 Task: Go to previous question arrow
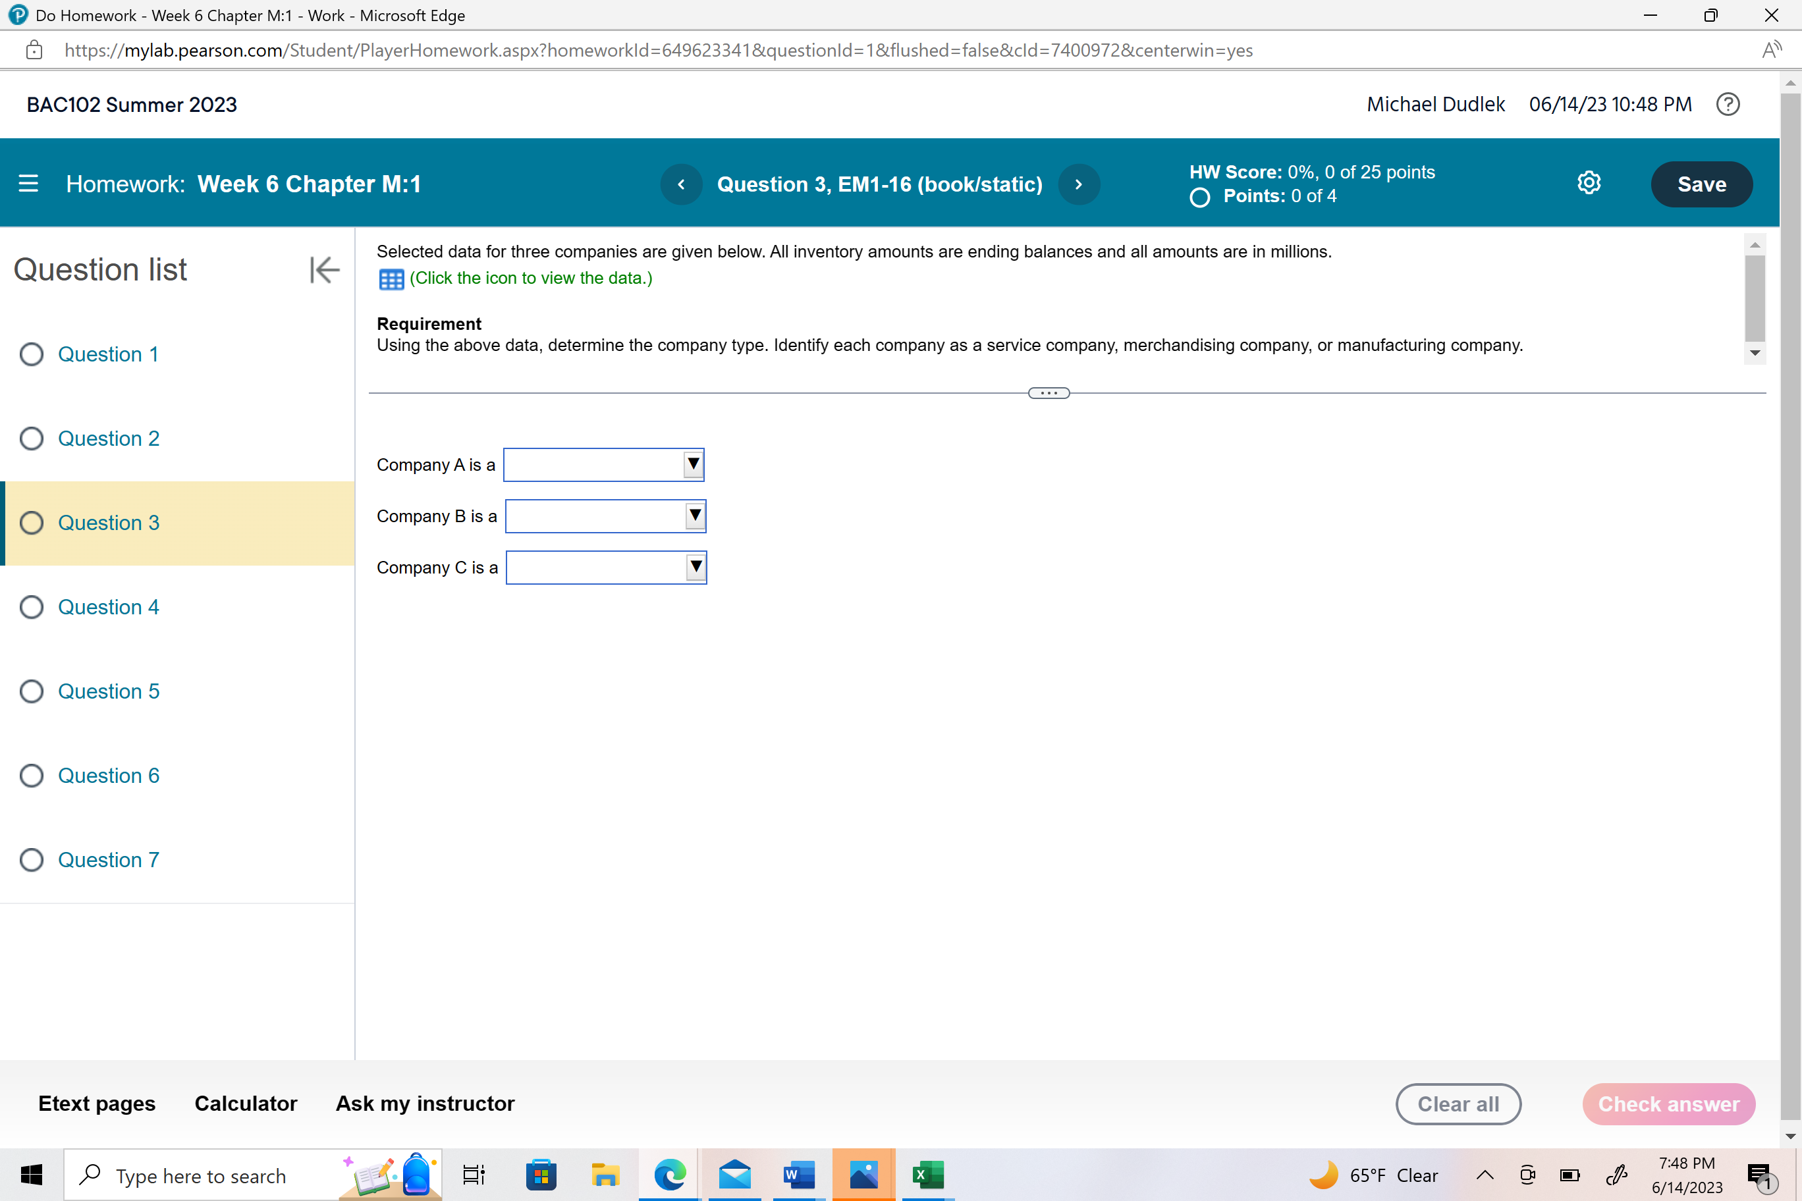(681, 184)
